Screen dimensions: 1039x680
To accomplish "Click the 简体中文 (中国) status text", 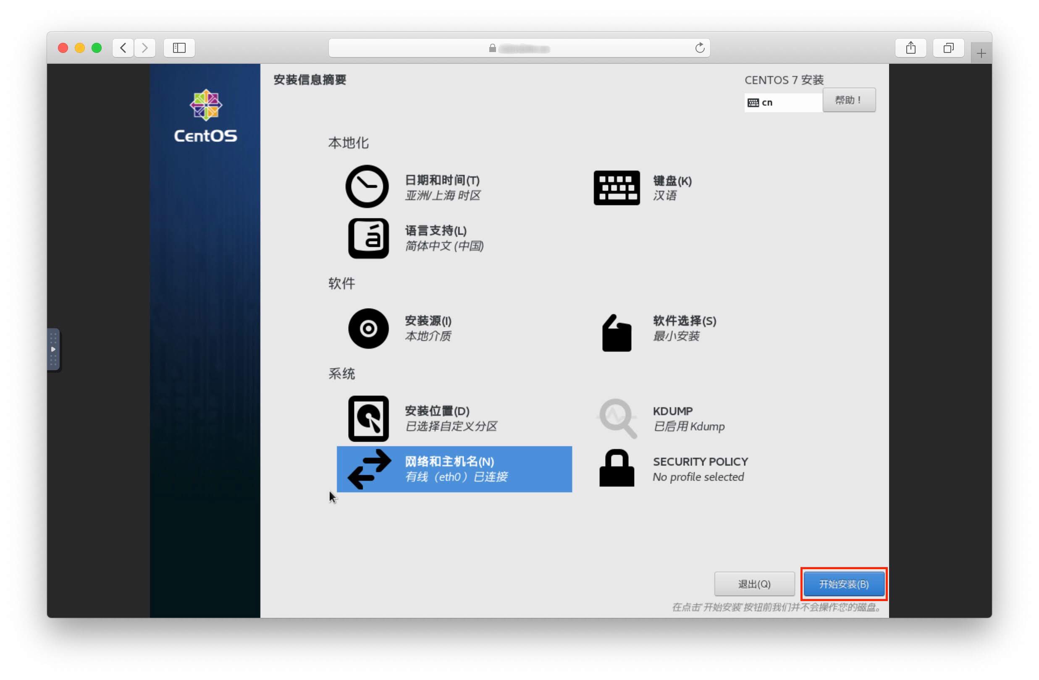I will (x=444, y=246).
